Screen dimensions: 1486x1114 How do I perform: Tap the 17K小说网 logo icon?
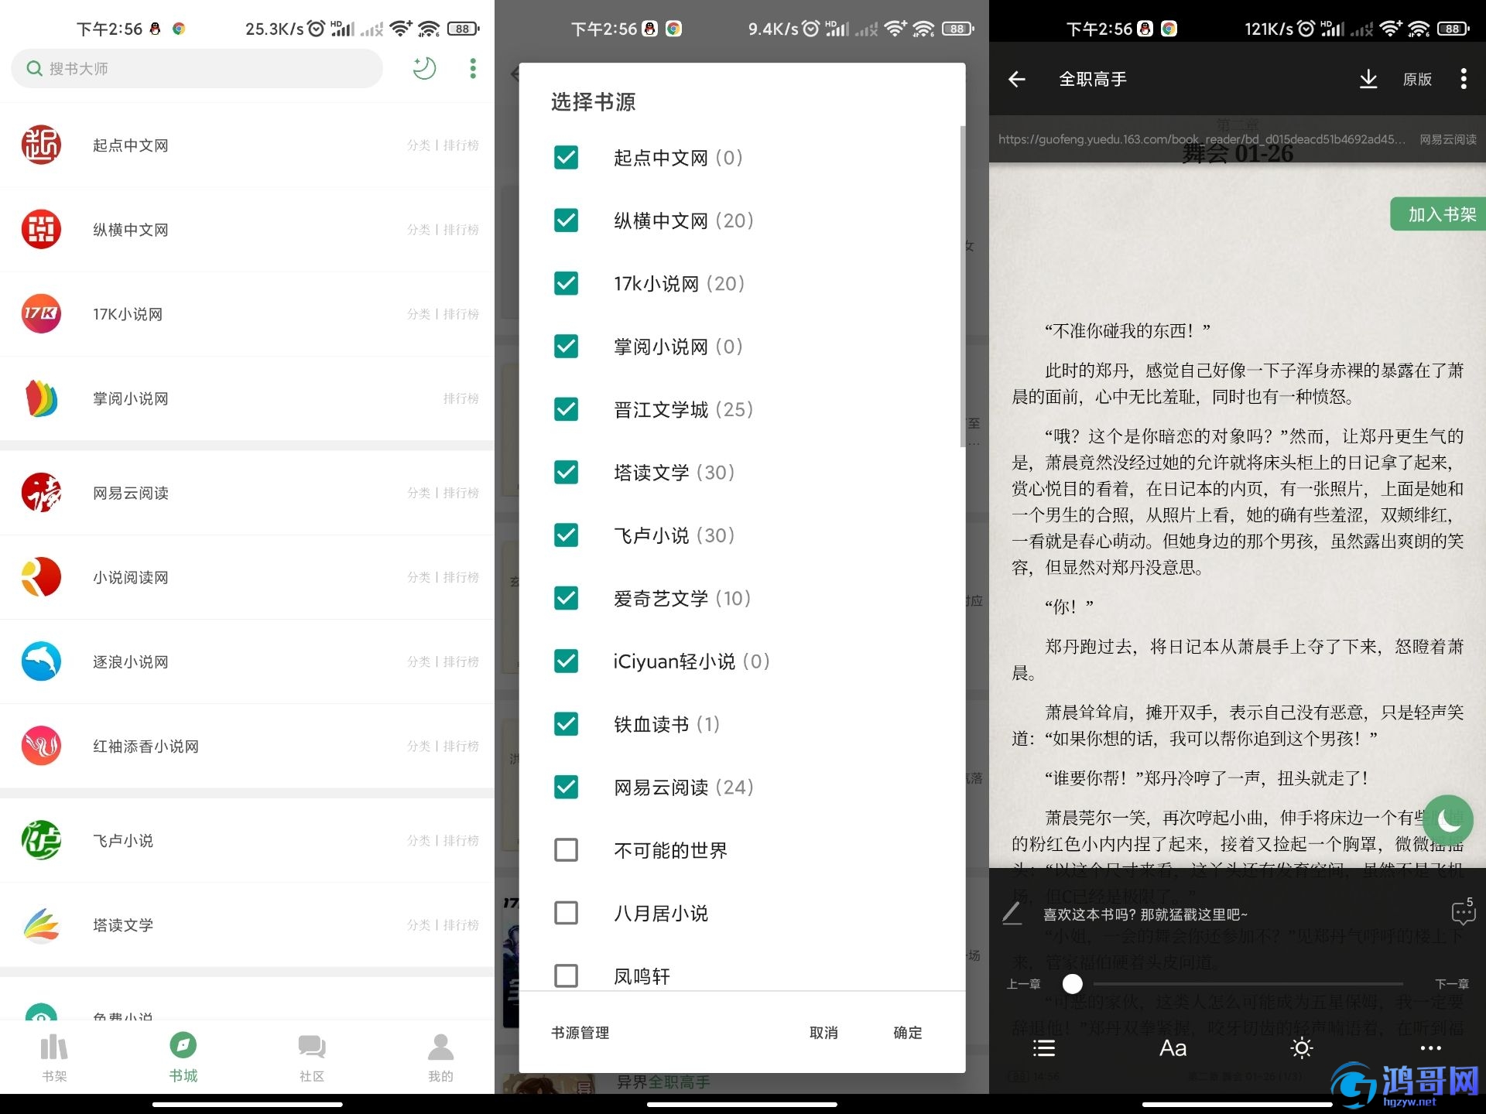point(41,313)
